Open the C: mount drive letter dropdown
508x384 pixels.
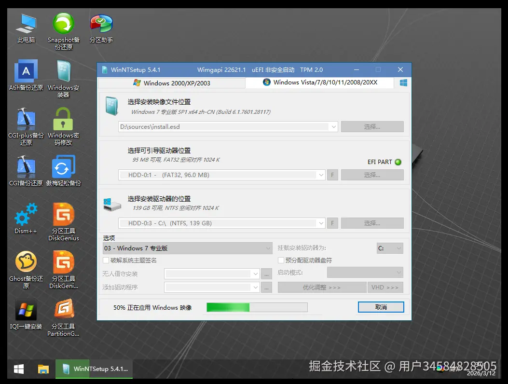click(x=390, y=248)
